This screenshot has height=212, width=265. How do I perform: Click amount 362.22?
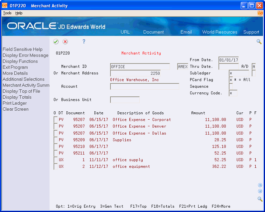(219, 166)
